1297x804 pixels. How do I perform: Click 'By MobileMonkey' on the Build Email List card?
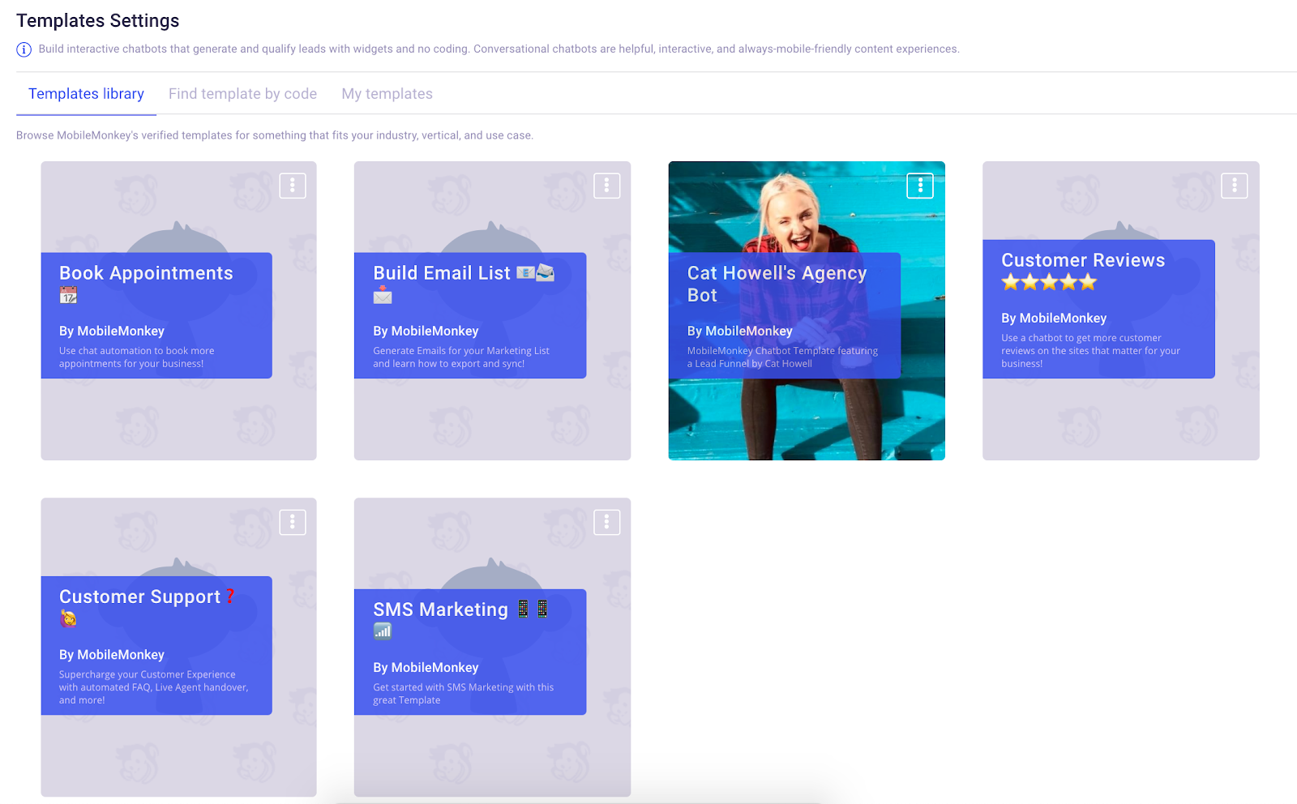click(426, 331)
